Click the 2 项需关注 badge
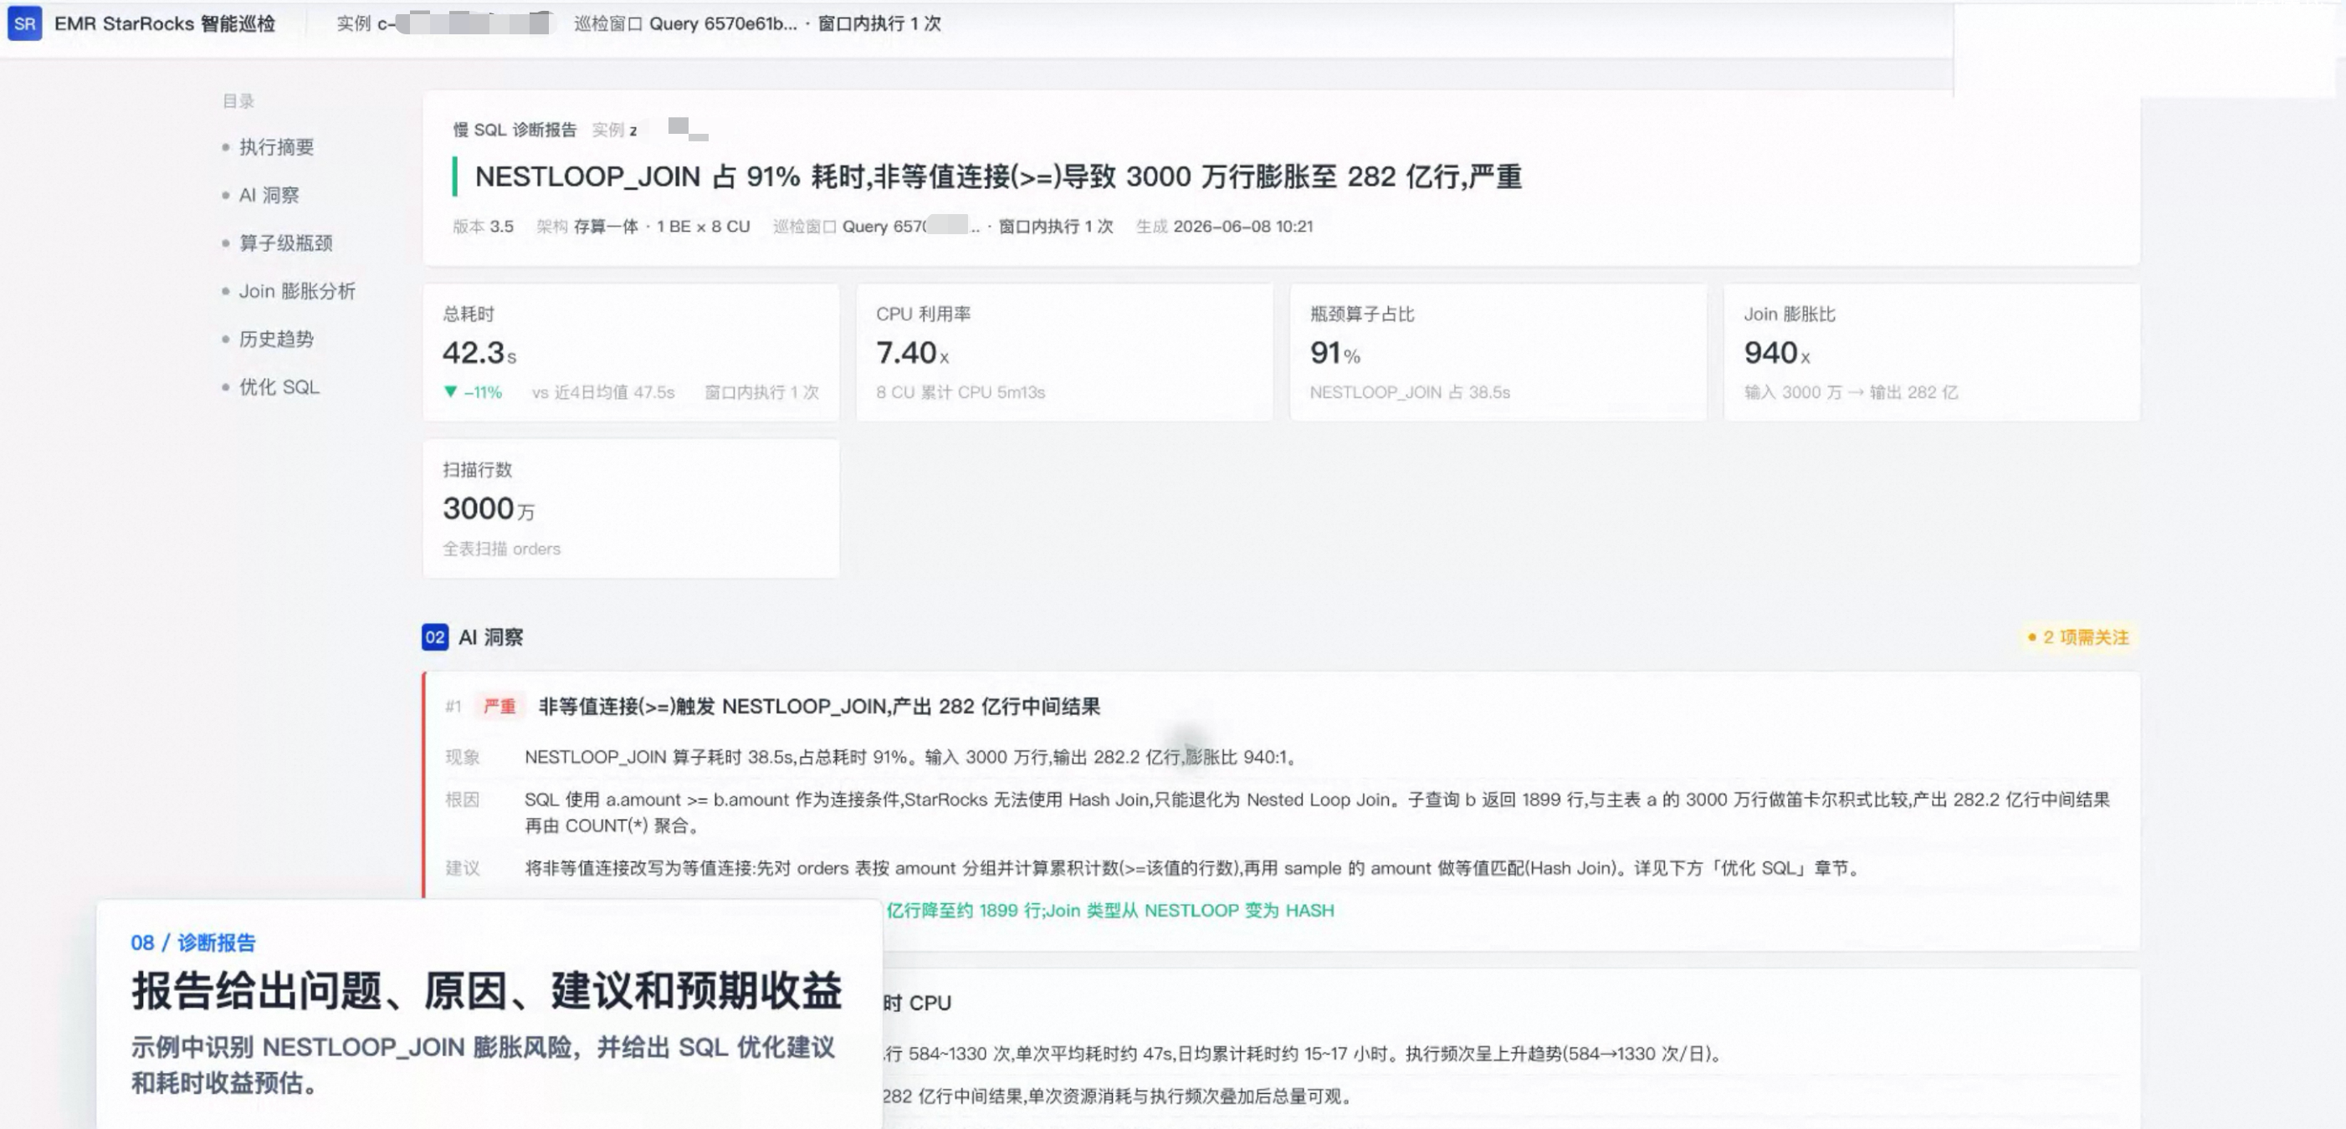The width and height of the screenshot is (2346, 1129). tap(2077, 637)
